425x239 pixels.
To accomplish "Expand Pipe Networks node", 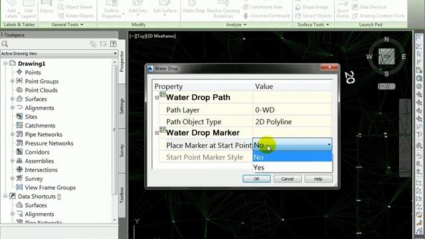I will pos(12,134).
